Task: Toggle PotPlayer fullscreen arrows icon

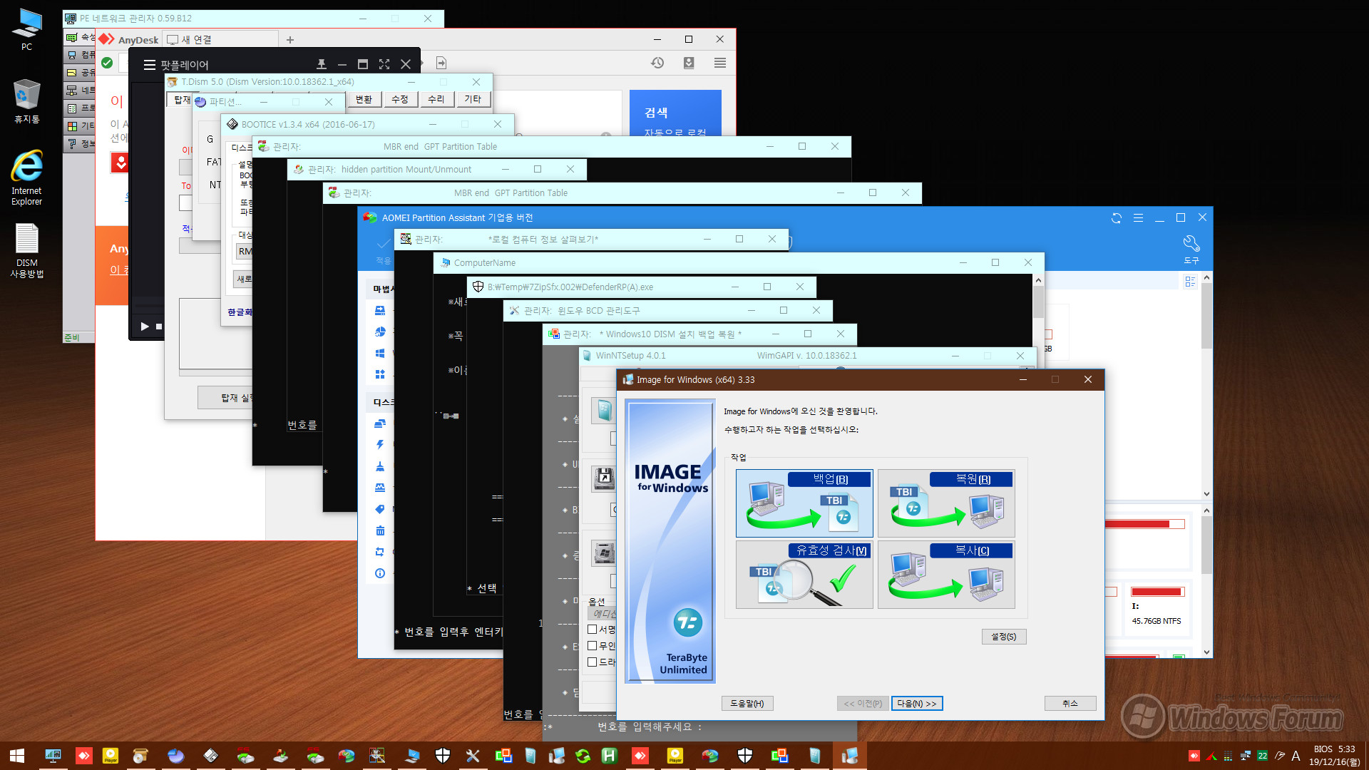Action: pos(384,64)
